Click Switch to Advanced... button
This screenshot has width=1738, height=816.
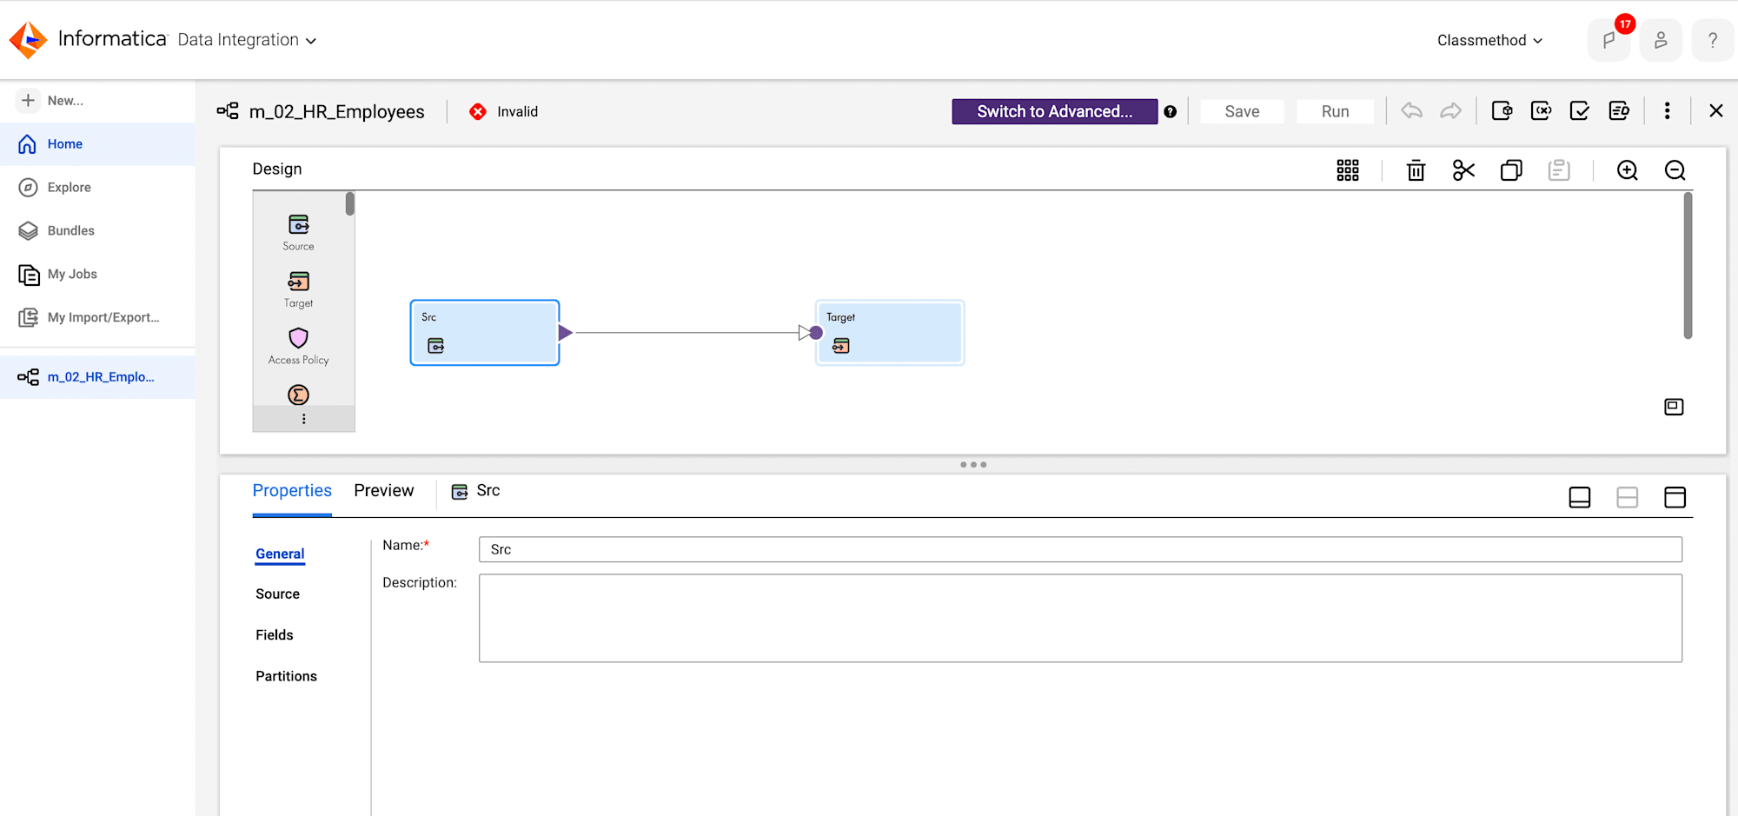(1054, 111)
